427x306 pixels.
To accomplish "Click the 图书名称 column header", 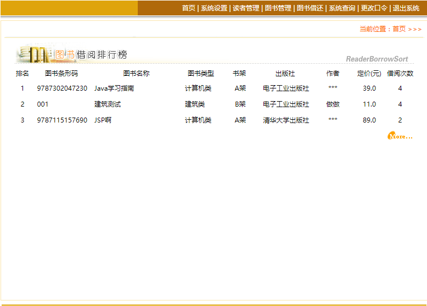I will tap(136, 73).
